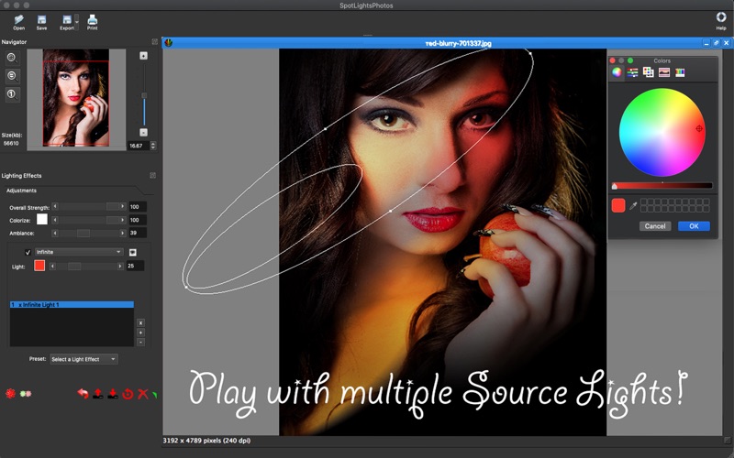This screenshot has height=458, width=734.
Task: Click the red upload arrow icon
Action: (x=98, y=394)
